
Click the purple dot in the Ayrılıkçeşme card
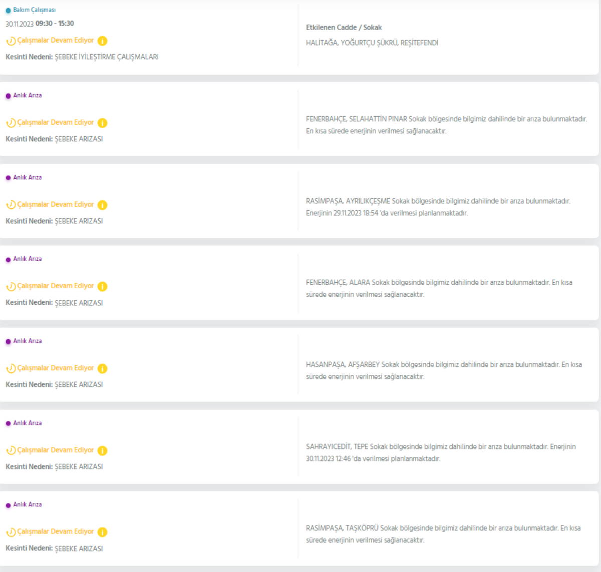point(8,178)
